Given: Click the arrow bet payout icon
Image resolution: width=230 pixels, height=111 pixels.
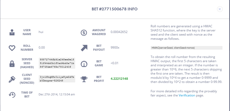Looking at the screenshot, I should coord(84,48).
